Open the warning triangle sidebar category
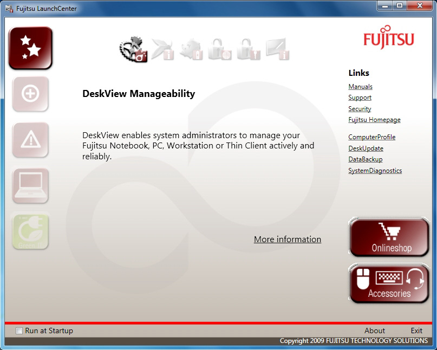Image resolution: width=437 pixels, height=350 pixels. click(x=30, y=140)
